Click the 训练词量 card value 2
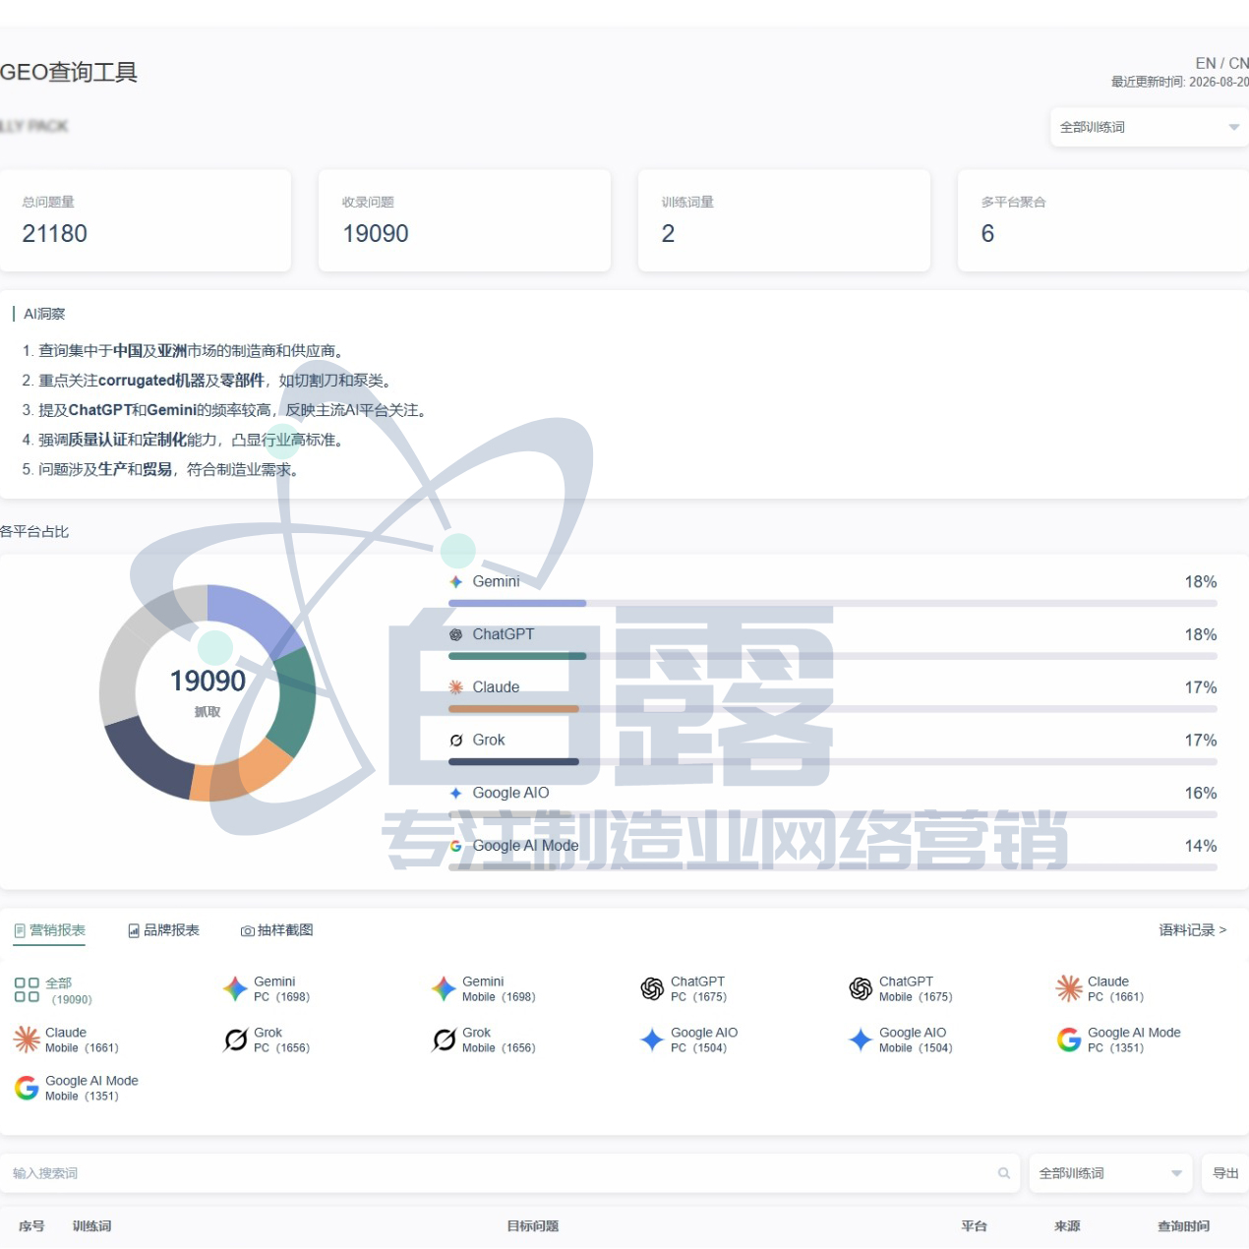The width and height of the screenshot is (1249, 1249). pyautogui.click(x=669, y=233)
